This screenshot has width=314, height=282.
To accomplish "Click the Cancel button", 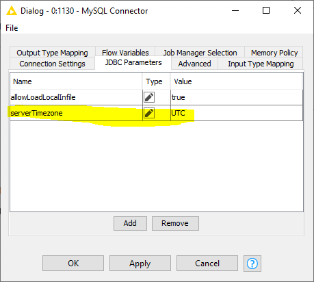I will (207, 264).
